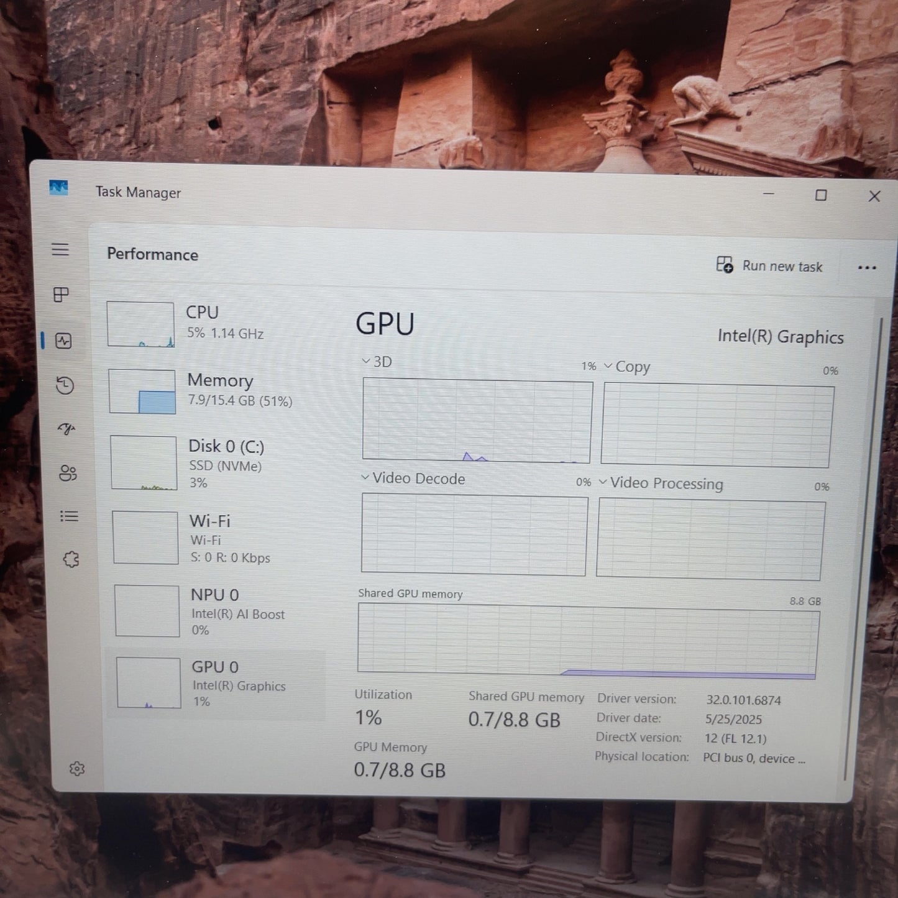This screenshot has height=898, width=898.
Task: Open Task Manager Settings via gear icon
Action: tap(77, 769)
